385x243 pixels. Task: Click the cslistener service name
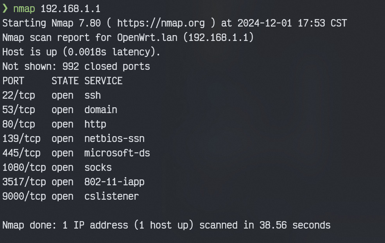click(111, 196)
